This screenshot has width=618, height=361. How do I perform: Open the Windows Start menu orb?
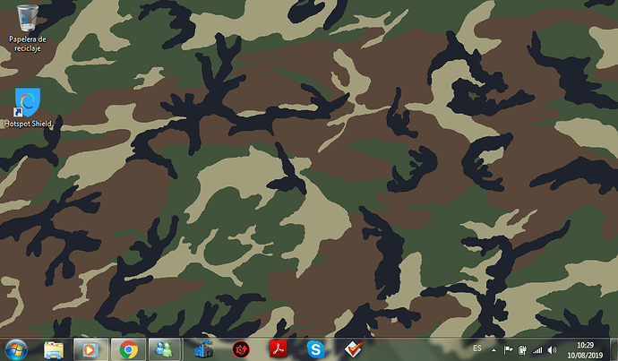click(x=15, y=349)
